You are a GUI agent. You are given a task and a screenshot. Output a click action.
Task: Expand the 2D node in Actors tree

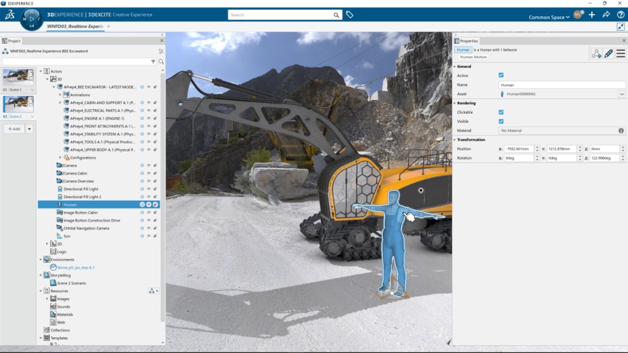(x=47, y=244)
